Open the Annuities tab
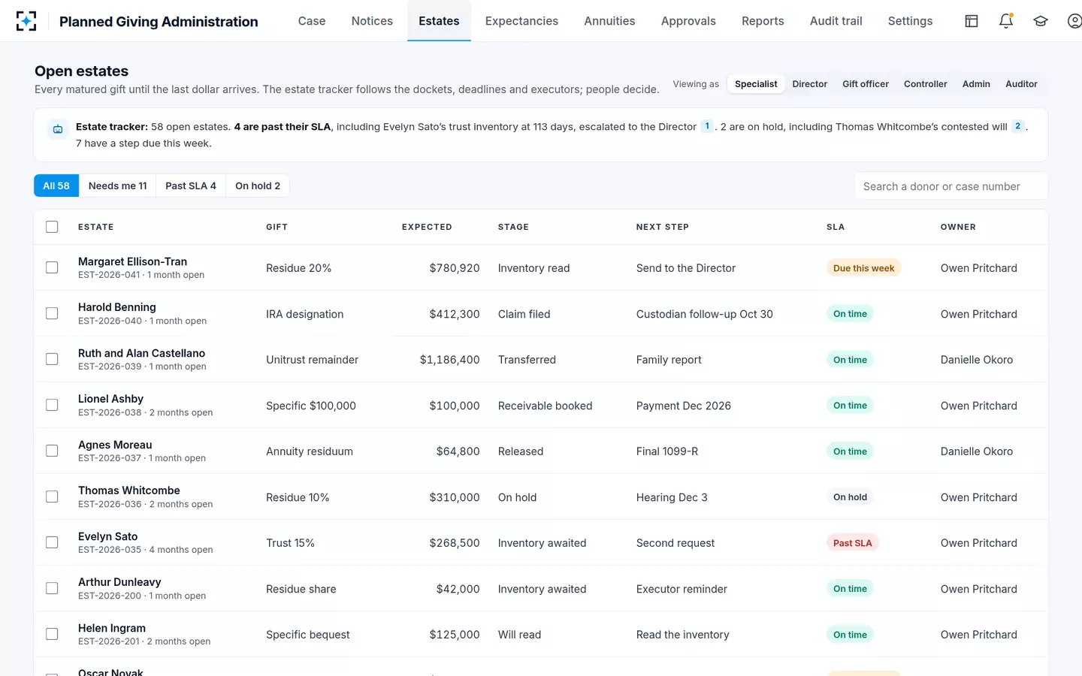1082x676 pixels. pos(609,21)
